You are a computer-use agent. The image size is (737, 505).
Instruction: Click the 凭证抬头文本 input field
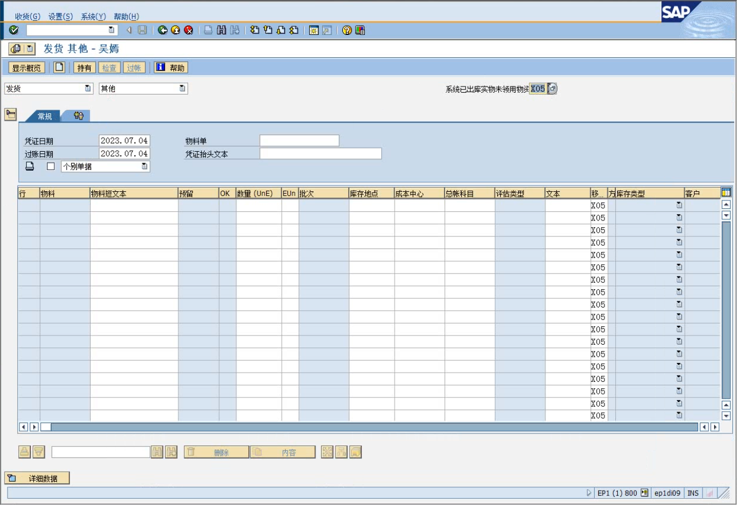[320, 153]
